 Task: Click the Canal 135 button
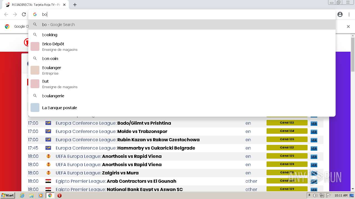coord(287,139)
